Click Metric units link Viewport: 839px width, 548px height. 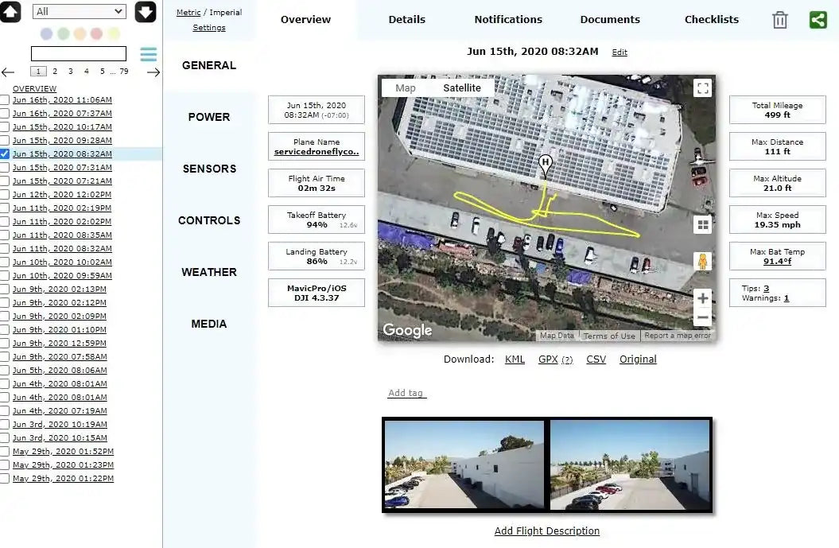click(x=188, y=12)
